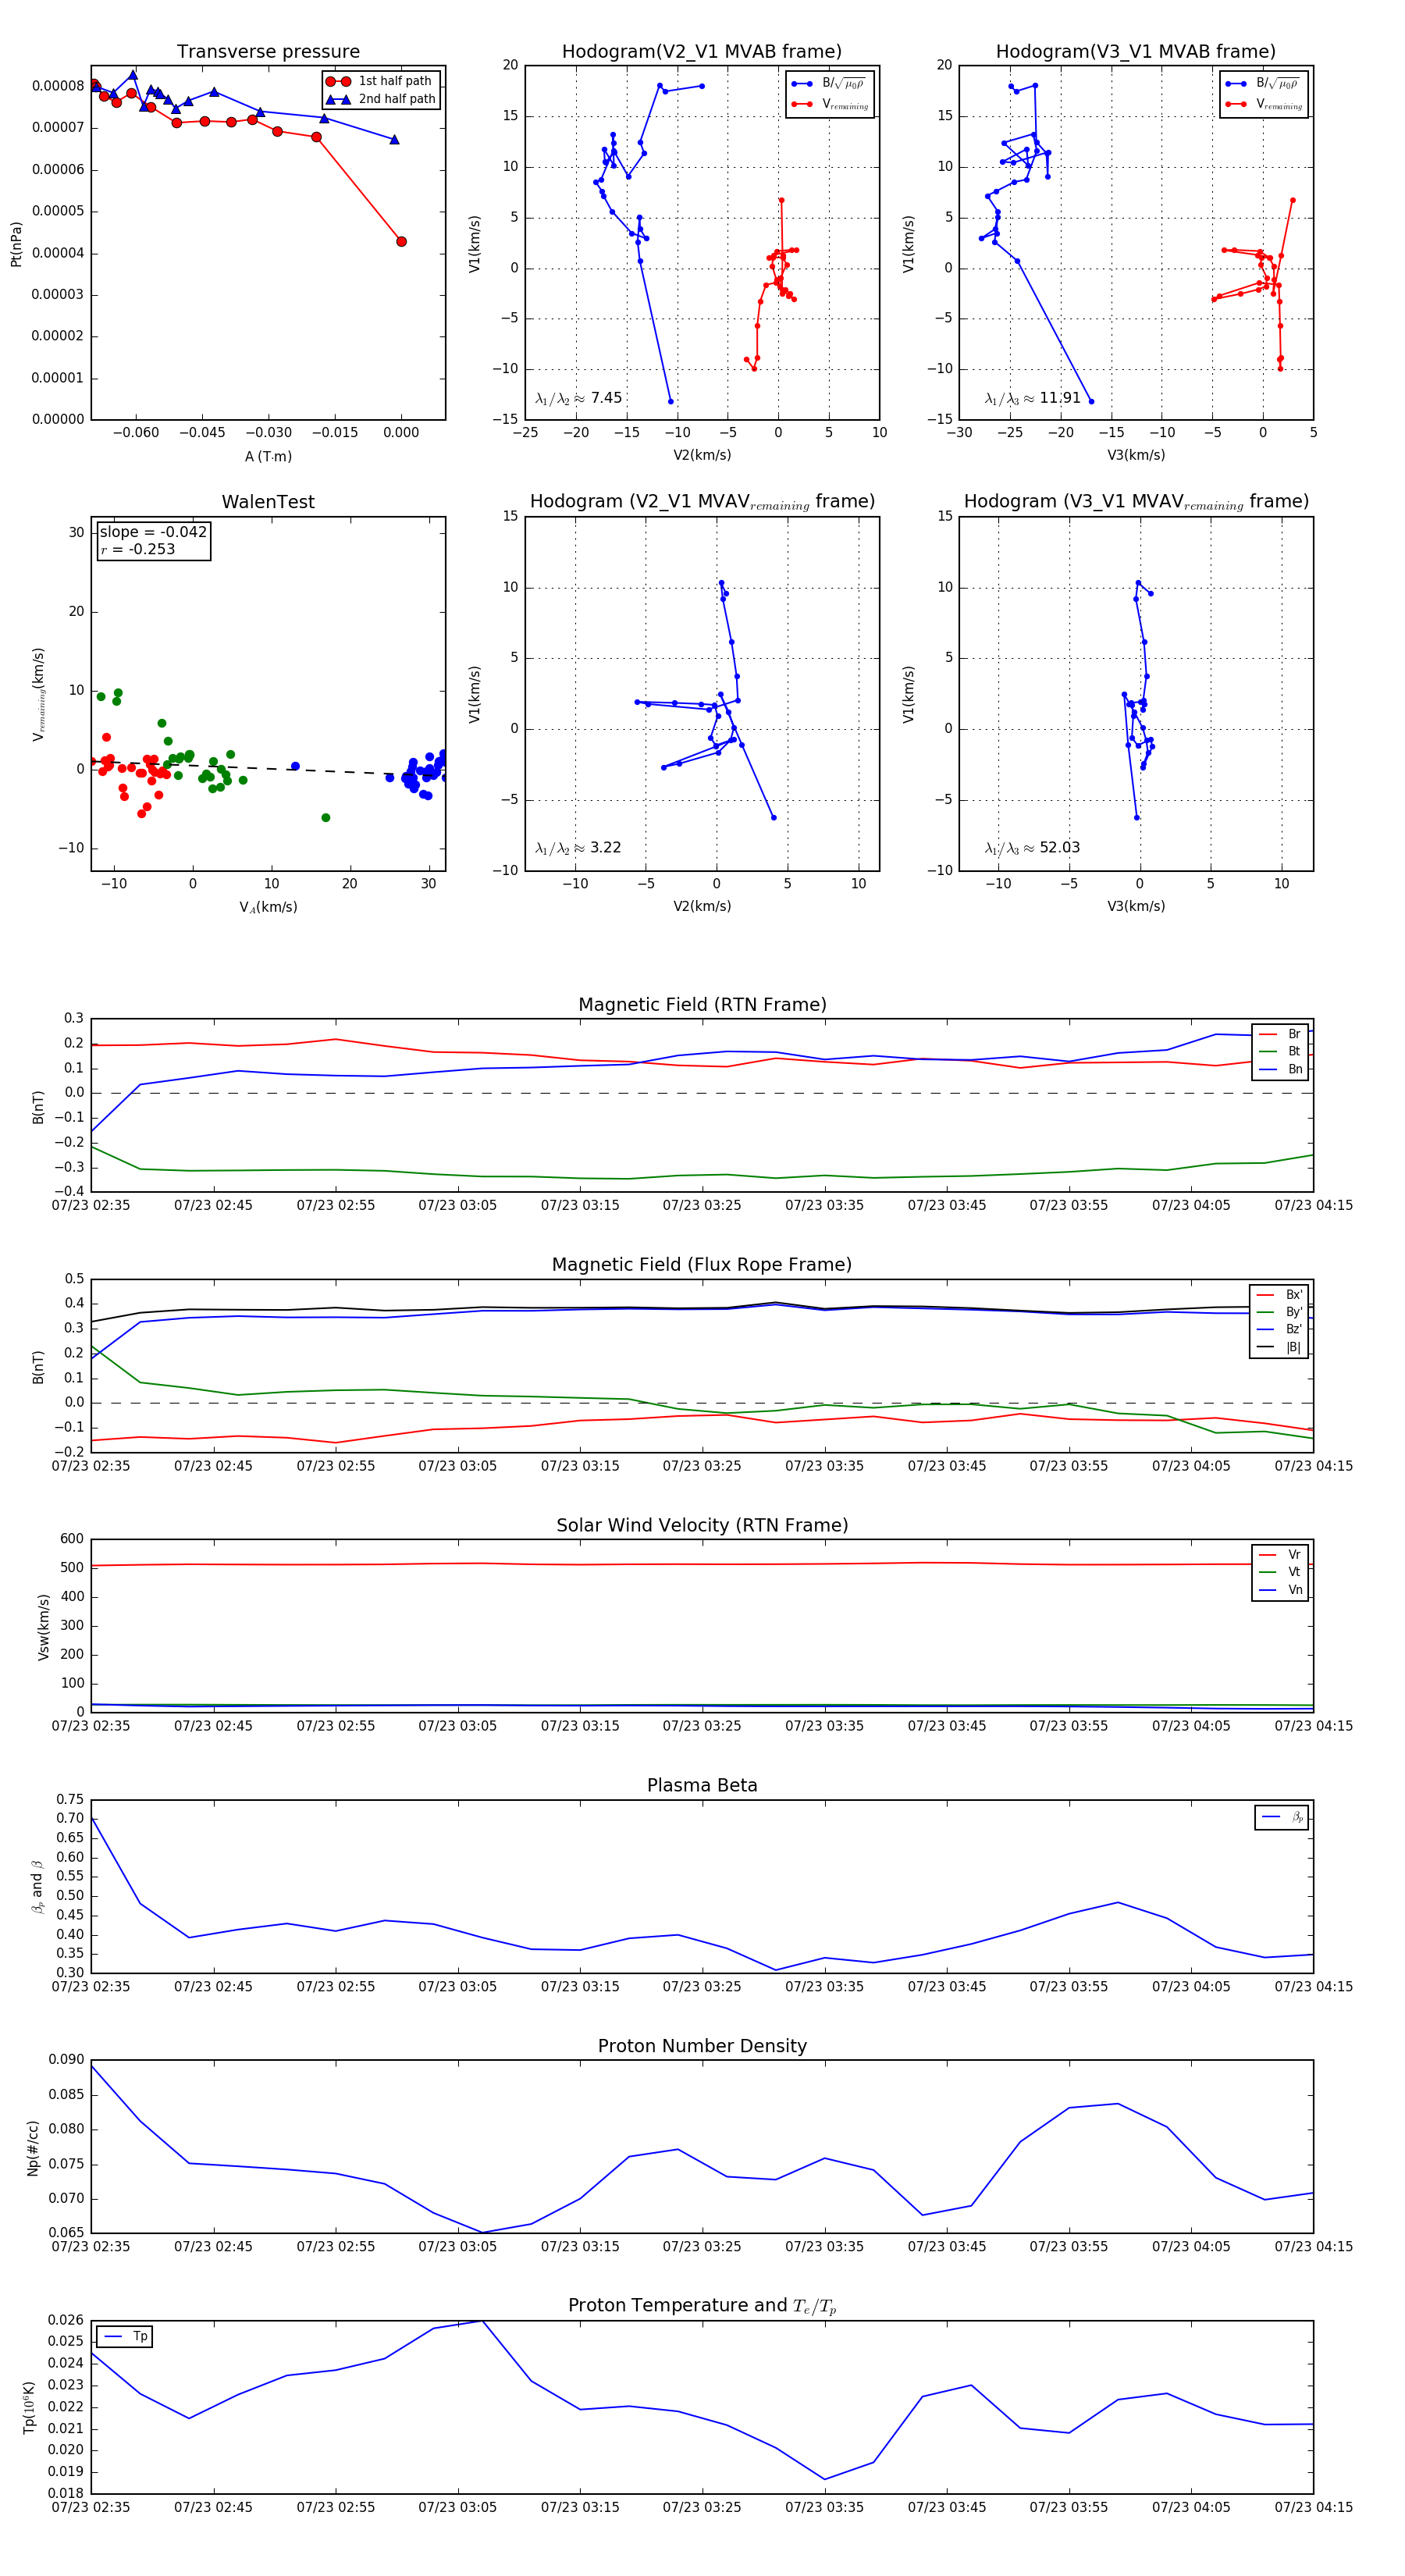This screenshot has height=2576, width=1405.
Task: Click the final blue triangle of 2nd half path
Action: 394,139
